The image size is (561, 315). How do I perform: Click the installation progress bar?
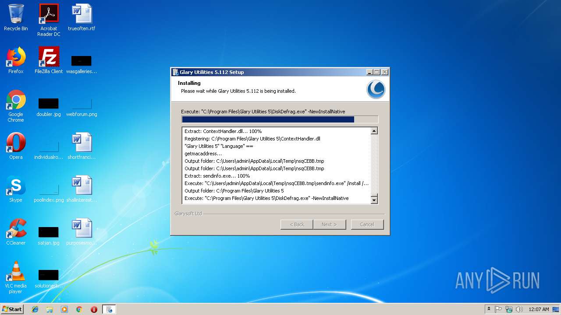(280, 119)
